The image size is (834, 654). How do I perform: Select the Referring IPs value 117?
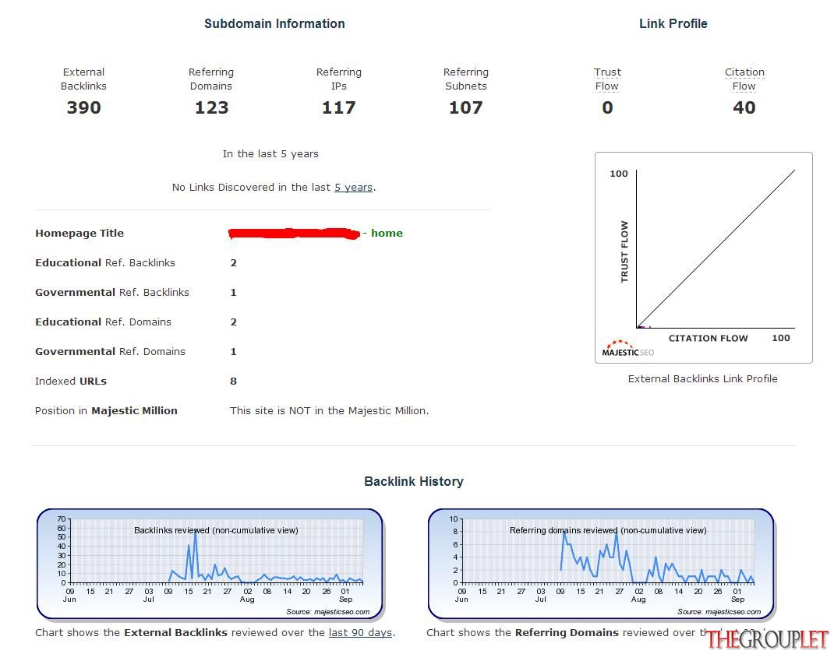coord(338,108)
